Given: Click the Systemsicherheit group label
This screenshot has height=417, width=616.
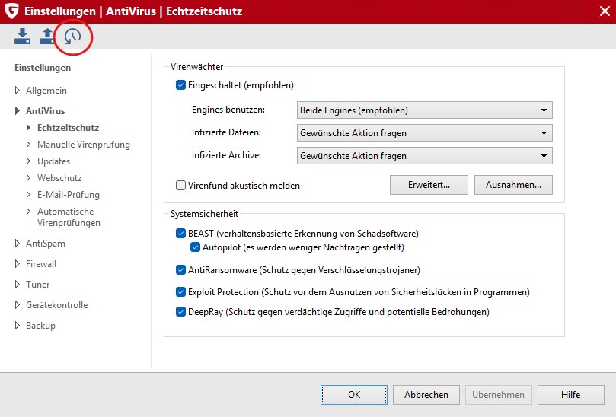Looking at the screenshot, I should tap(204, 214).
